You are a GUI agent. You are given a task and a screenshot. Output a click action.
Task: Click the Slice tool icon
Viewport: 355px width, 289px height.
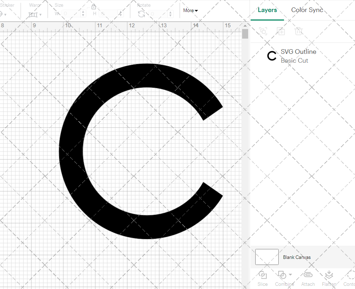(263, 275)
